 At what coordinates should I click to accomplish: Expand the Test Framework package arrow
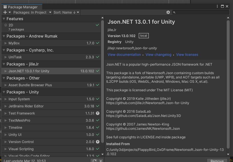coord(6,113)
